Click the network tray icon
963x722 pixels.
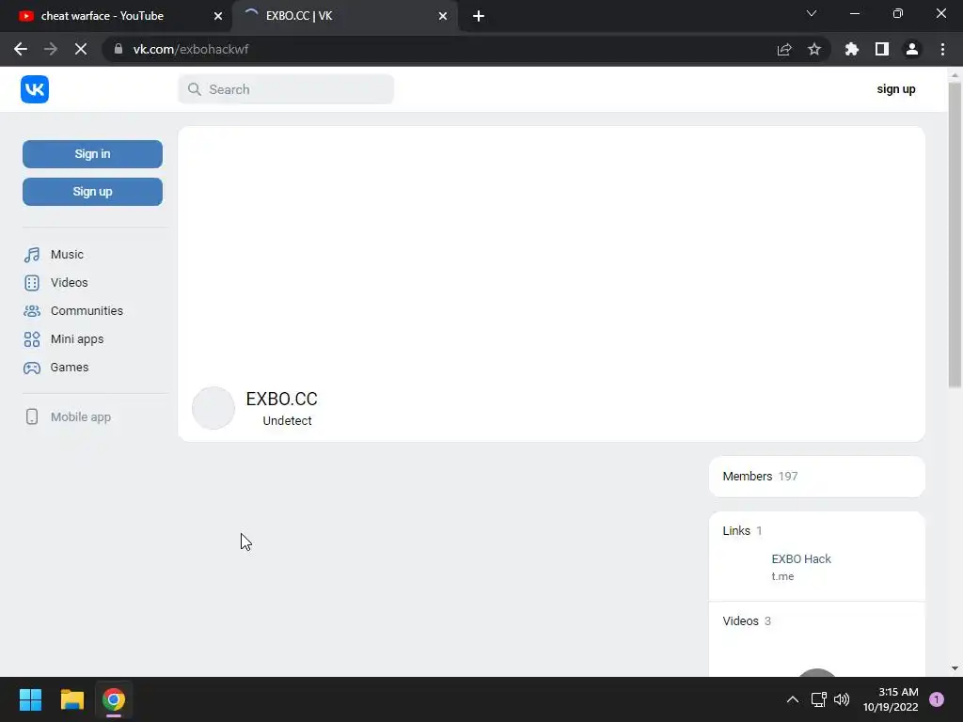pos(819,699)
